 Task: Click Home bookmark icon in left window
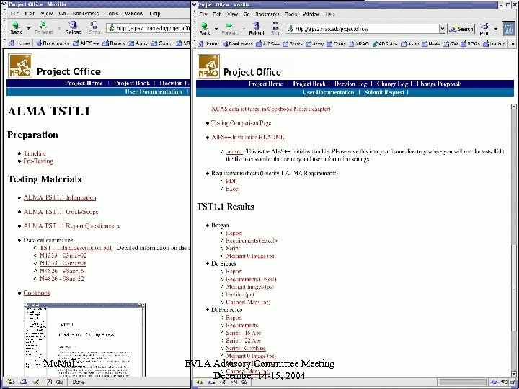tap(19, 43)
